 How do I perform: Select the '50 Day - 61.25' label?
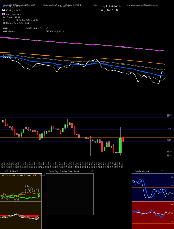(x=13, y=10)
